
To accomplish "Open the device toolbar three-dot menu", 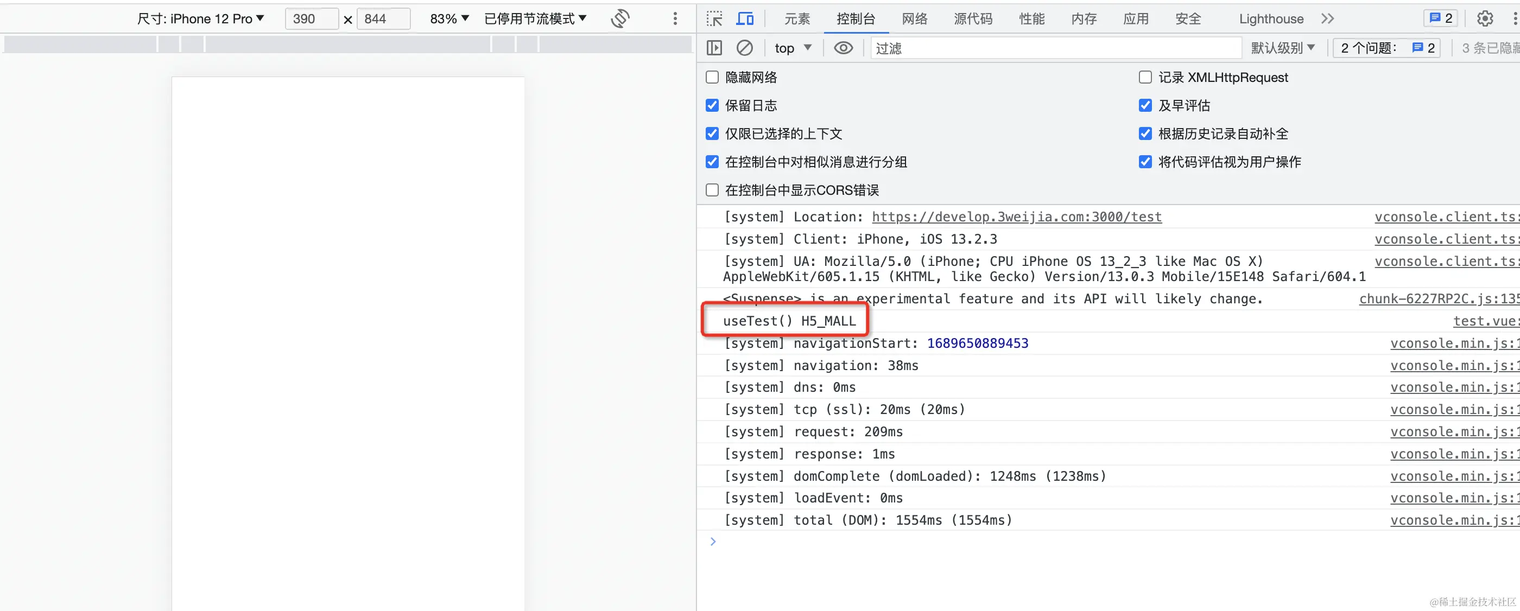I will click(675, 19).
